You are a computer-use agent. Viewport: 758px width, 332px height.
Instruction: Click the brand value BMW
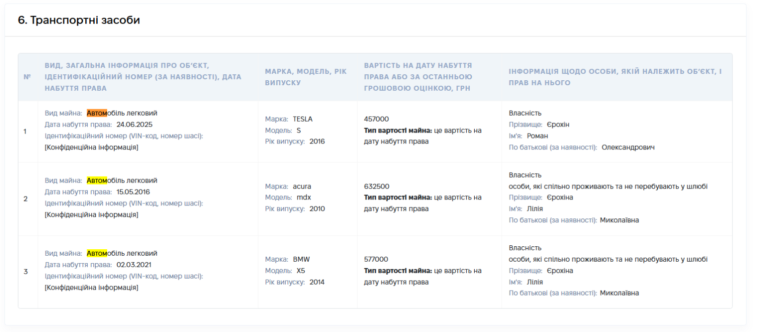301,259
